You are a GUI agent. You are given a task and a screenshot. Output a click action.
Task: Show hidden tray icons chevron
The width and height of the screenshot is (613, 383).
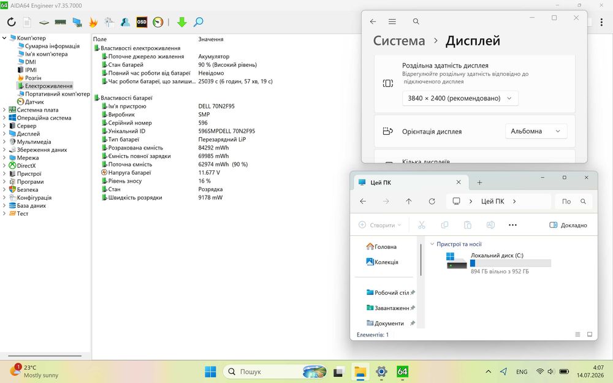(489, 372)
